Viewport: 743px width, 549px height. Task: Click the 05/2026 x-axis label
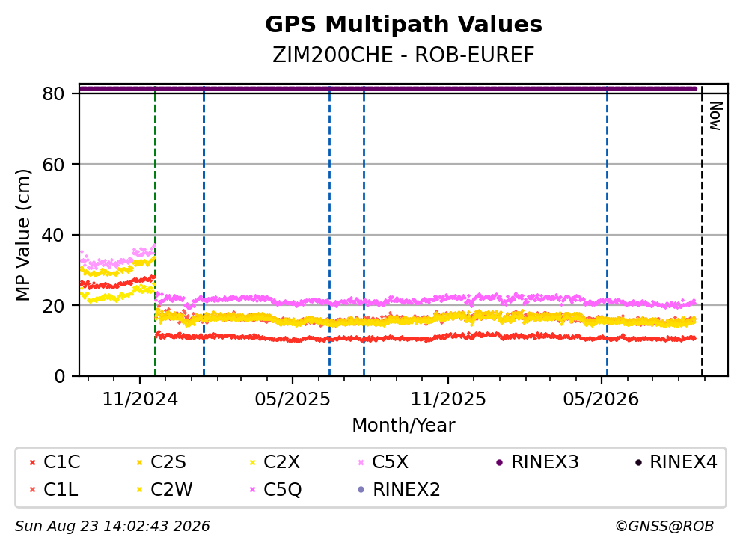(x=601, y=399)
